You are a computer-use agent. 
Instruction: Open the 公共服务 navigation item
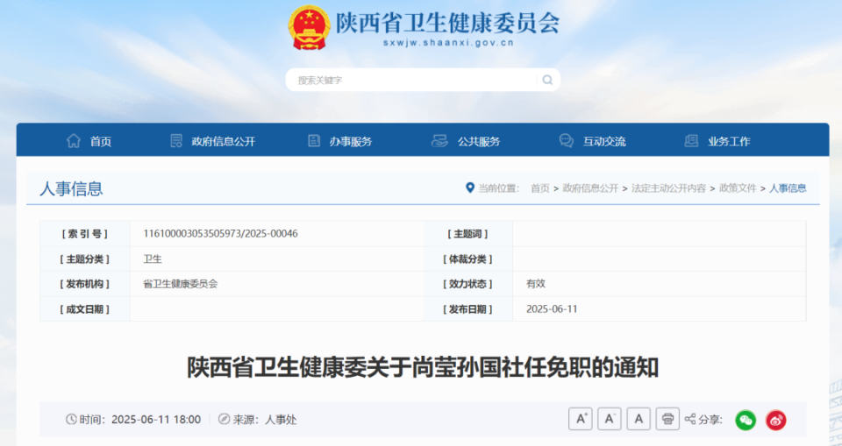(479, 141)
